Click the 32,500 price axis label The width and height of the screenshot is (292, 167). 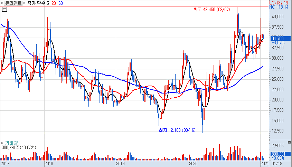point(278,48)
